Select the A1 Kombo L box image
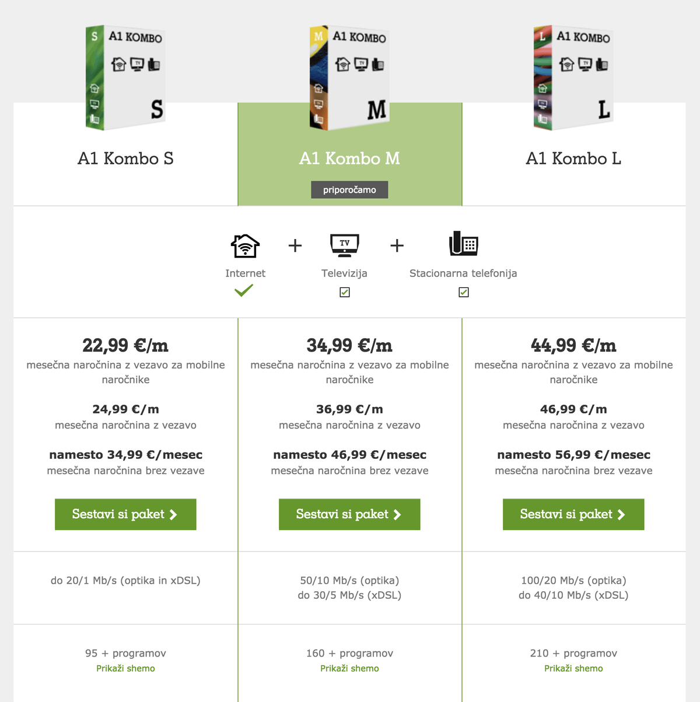 click(573, 78)
